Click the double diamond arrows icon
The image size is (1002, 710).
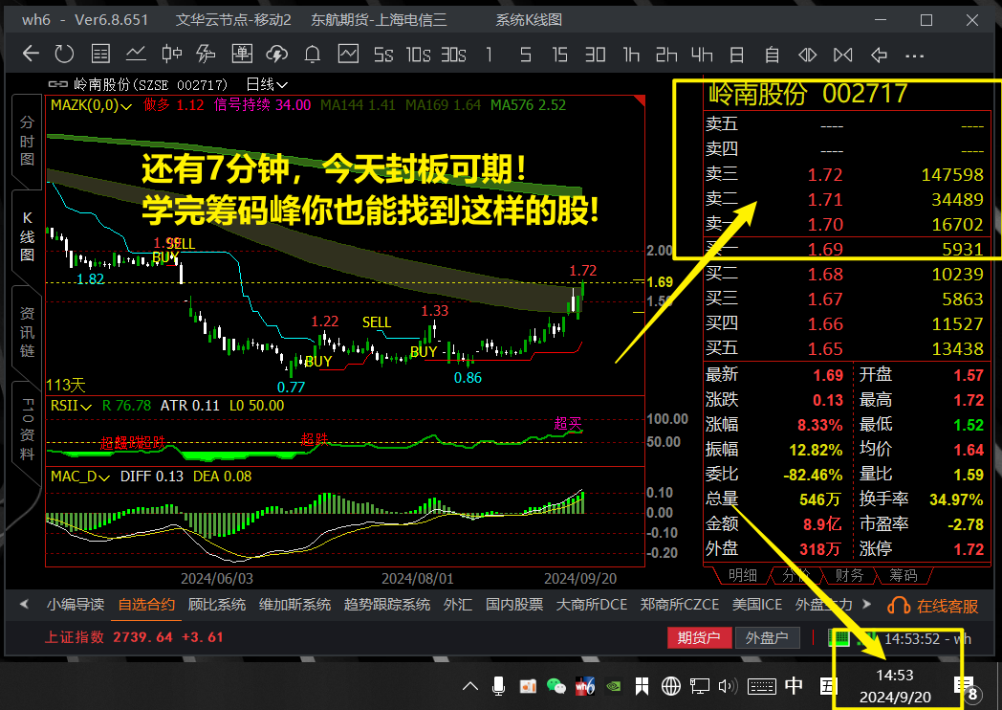pos(808,55)
